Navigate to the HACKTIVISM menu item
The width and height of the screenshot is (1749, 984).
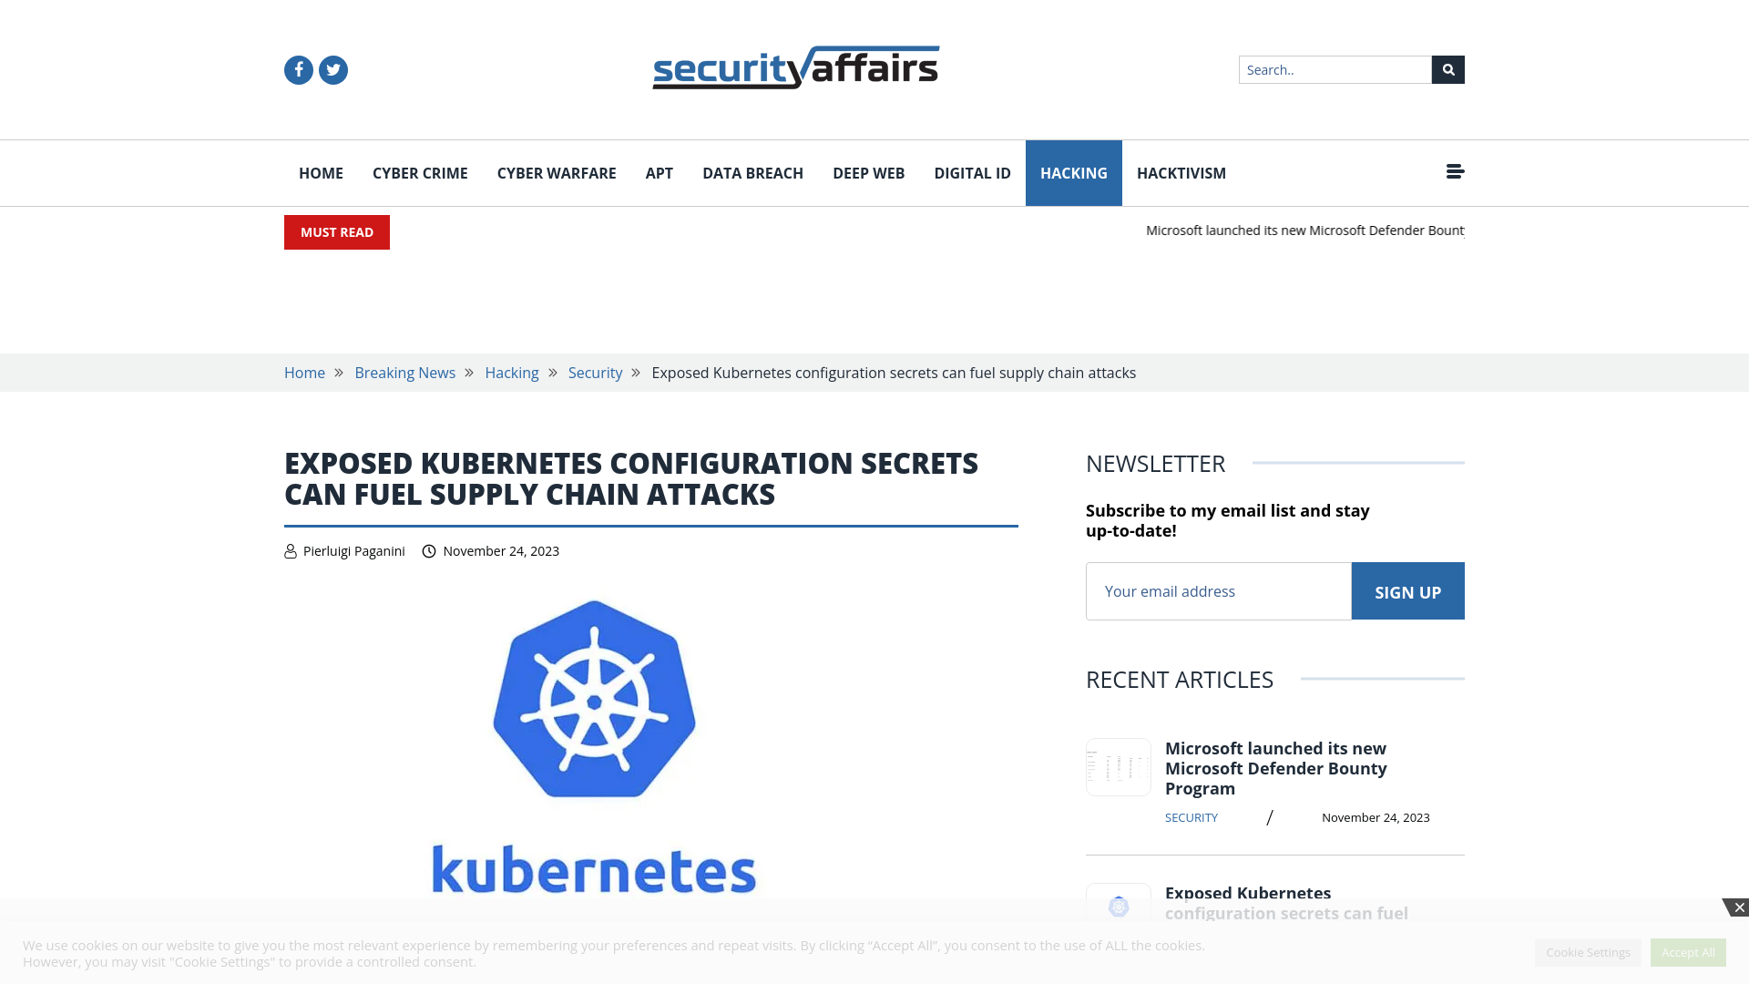tap(1181, 172)
